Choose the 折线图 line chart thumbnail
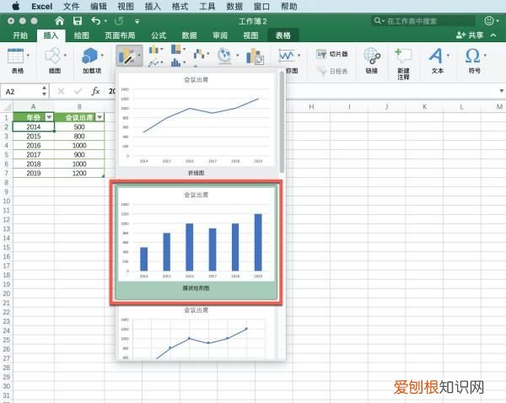Screen dimensions: 506x403 (196, 125)
